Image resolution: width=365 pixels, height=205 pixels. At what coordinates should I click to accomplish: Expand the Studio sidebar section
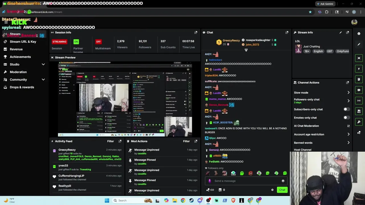pos(43,64)
